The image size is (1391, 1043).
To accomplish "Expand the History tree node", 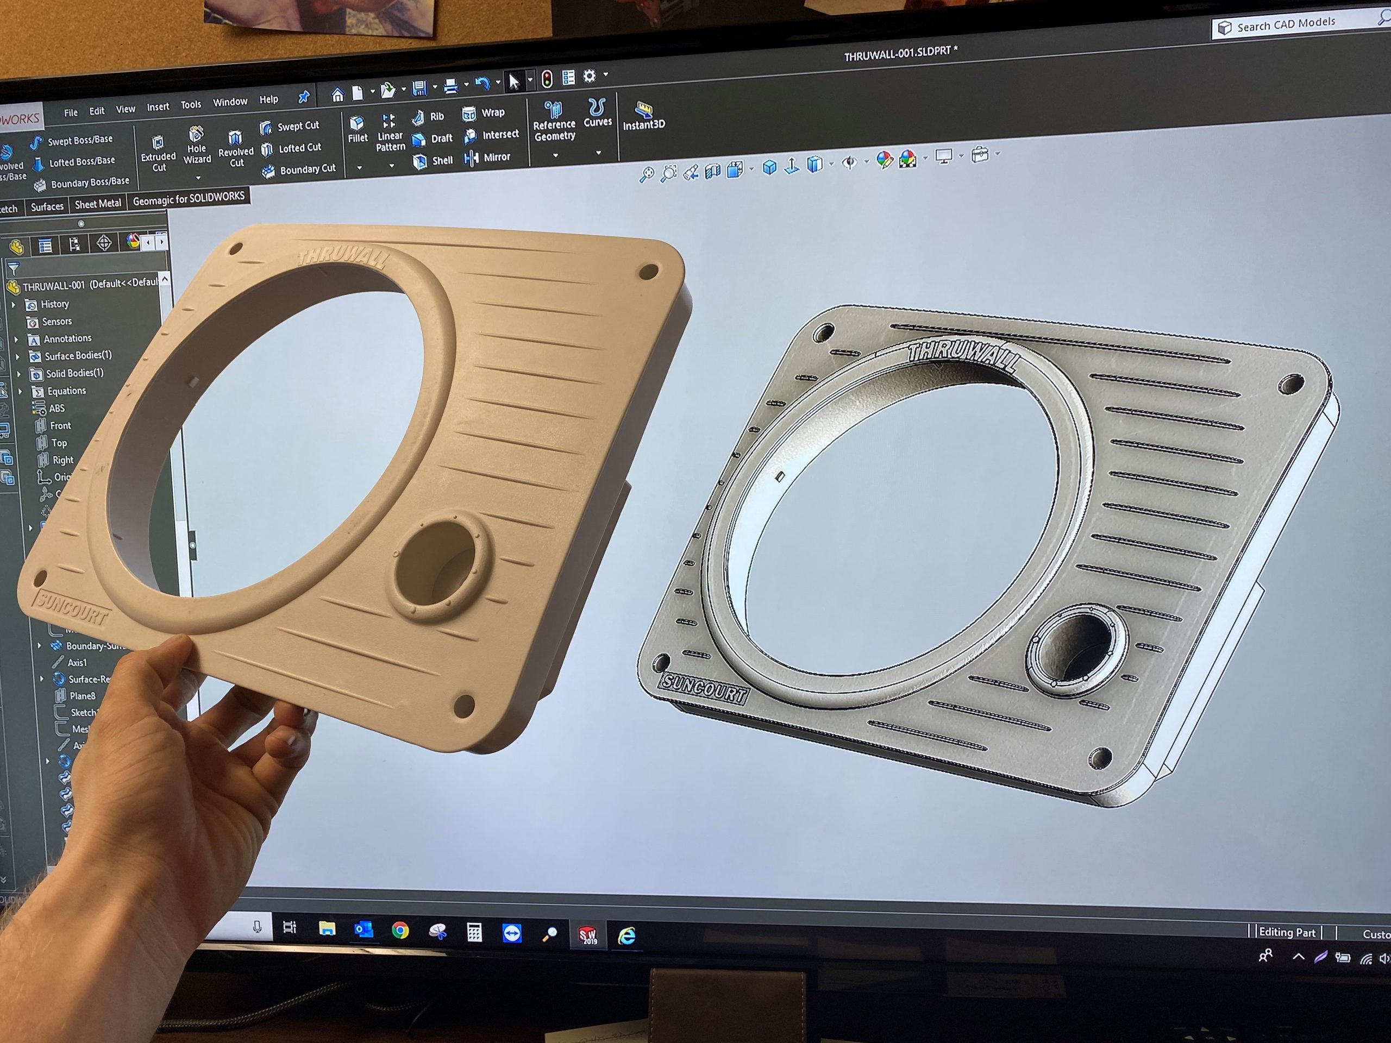I will coord(14,305).
